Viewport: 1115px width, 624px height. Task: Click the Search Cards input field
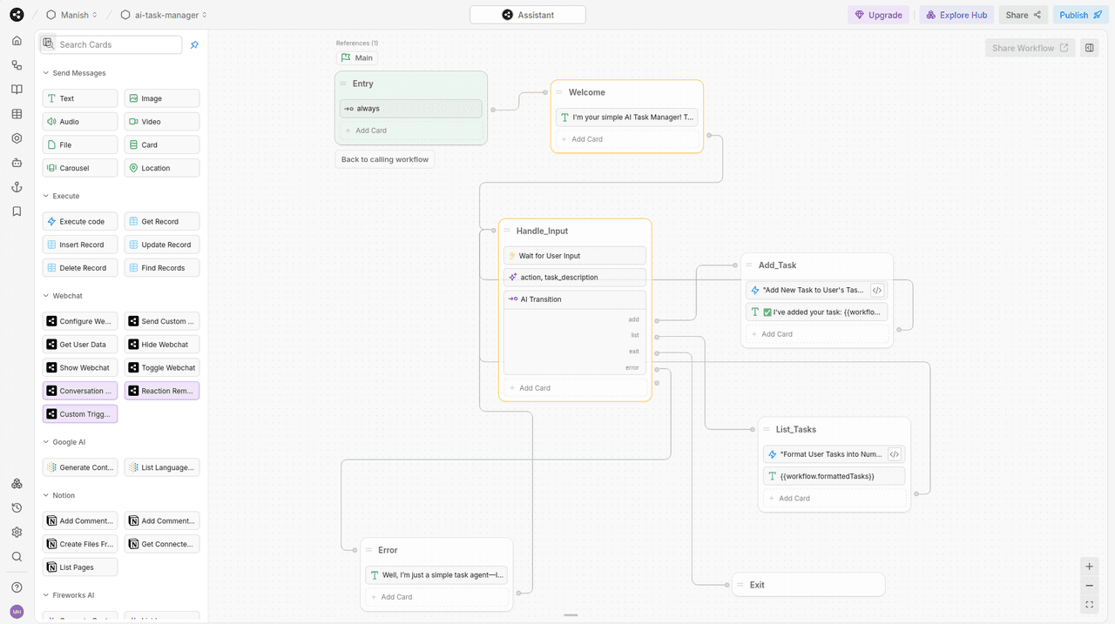point(118,44)
